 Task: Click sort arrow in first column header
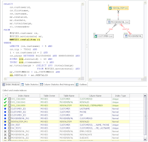tap(6, 96)
